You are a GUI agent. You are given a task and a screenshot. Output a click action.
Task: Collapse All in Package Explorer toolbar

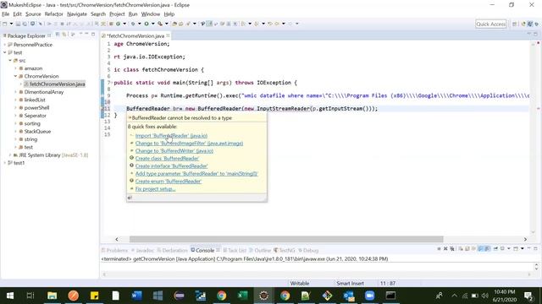[58, 35]
